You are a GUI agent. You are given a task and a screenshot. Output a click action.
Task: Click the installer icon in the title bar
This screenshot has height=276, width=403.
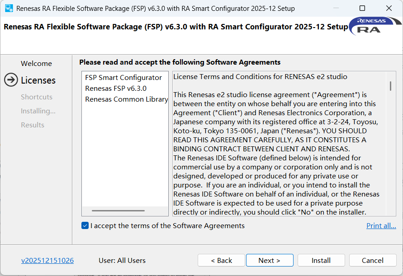tap(9, 8)
